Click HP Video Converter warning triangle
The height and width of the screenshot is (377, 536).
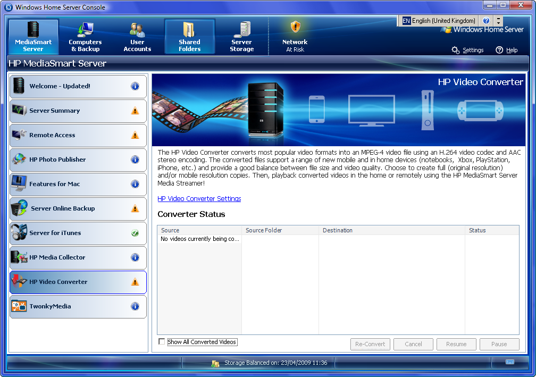point(135,282)
